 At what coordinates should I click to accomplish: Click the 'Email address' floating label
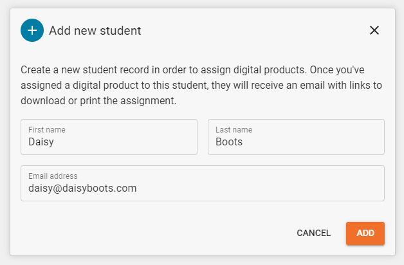coord(53,176)
